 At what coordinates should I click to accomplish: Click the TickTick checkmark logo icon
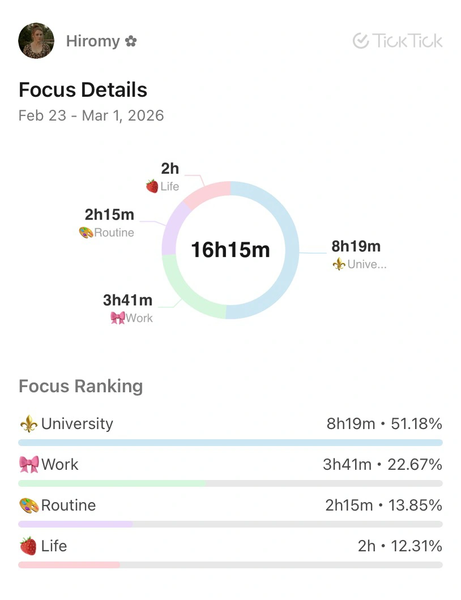pyautogui.click(x=360, y=41)
